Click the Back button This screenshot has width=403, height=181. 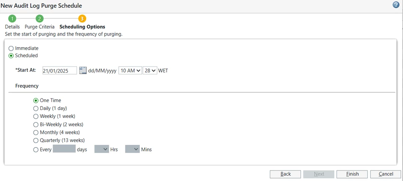coord(285,174)
